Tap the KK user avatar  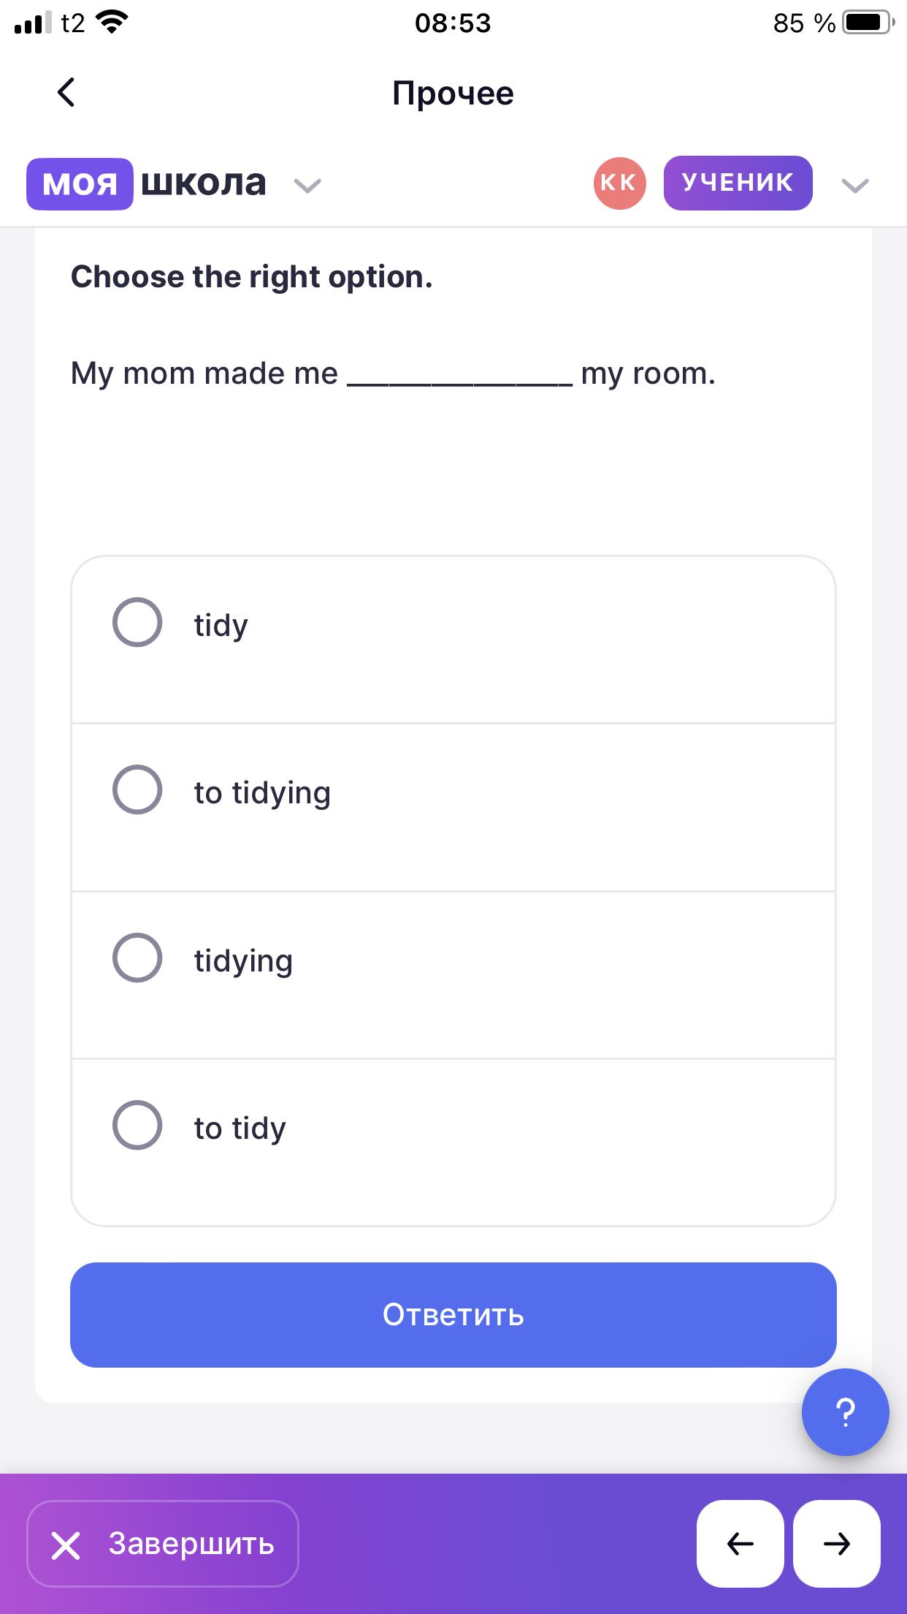point(619,183)
